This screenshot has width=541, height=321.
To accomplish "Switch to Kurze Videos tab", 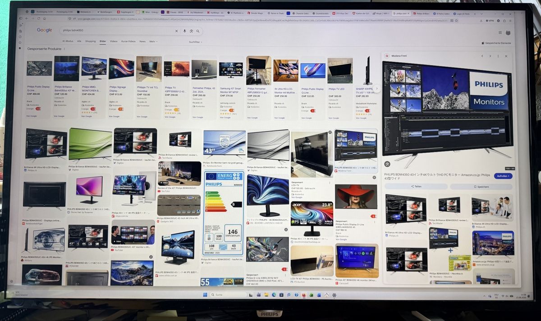I will 128,41.
